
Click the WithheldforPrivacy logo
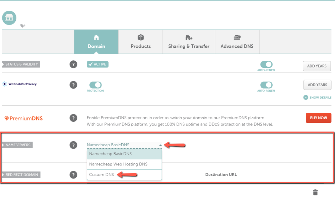coord(19,84)
